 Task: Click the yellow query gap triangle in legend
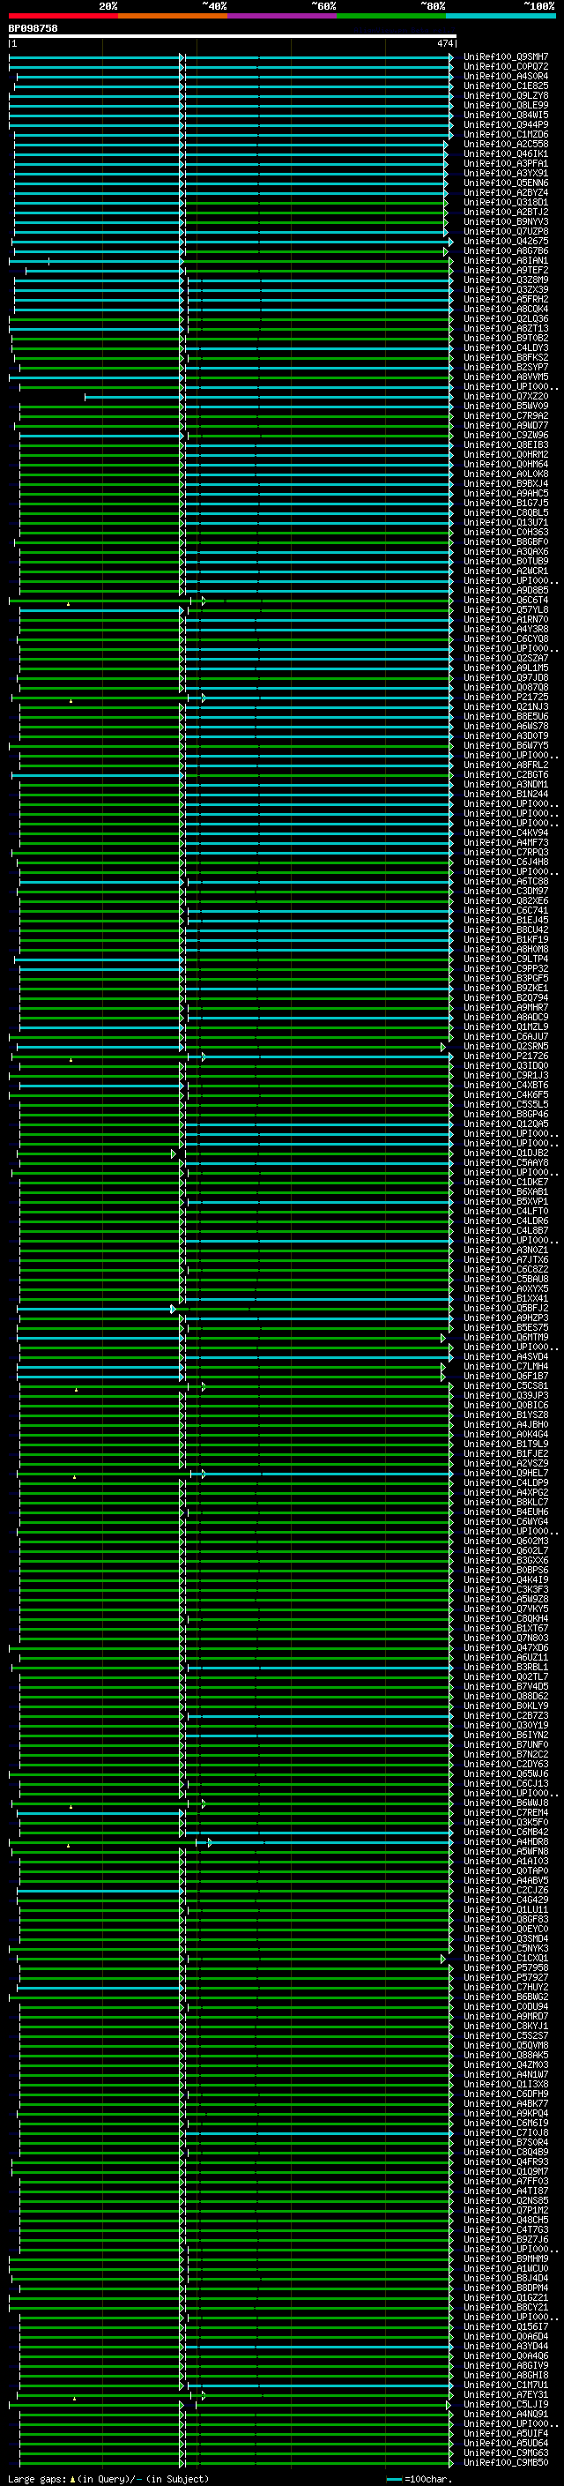tap(71, 2479)
